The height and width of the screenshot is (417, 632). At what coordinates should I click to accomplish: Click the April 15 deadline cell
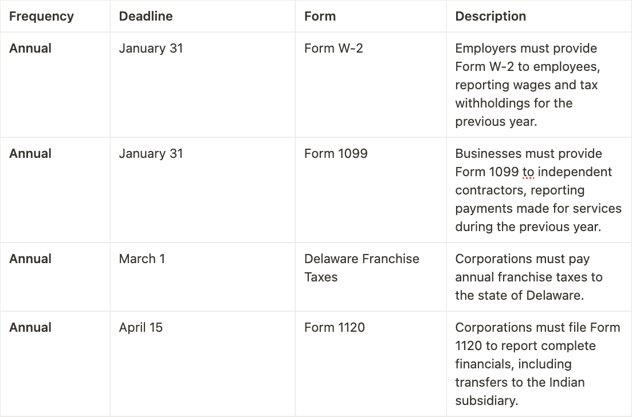140,328
